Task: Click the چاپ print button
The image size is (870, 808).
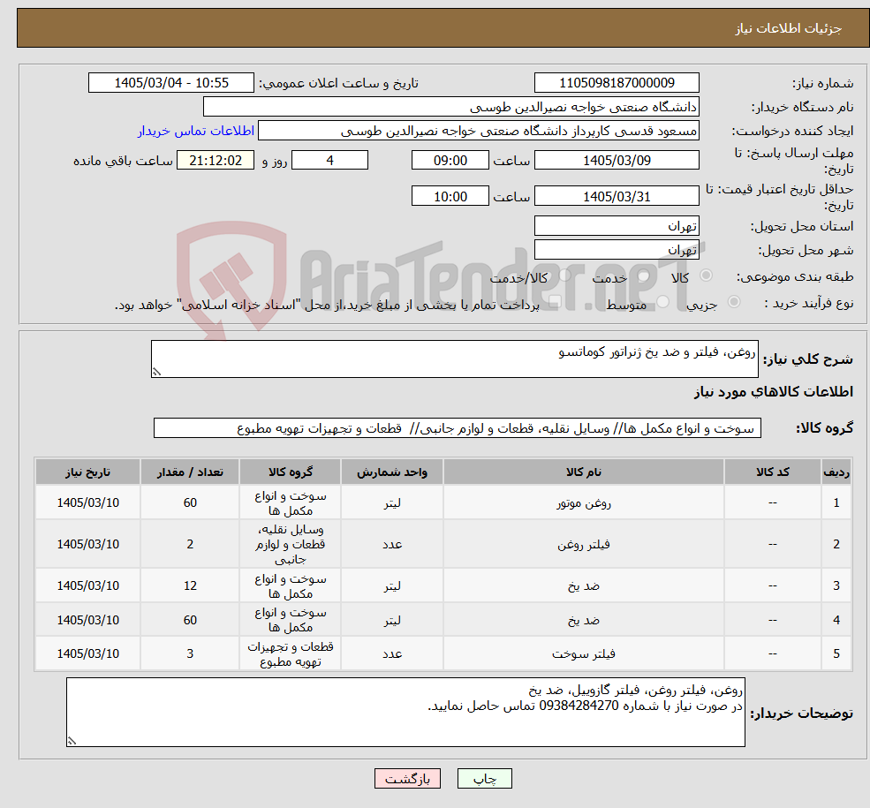Action: pyautogui.click(x=484, y=779)
